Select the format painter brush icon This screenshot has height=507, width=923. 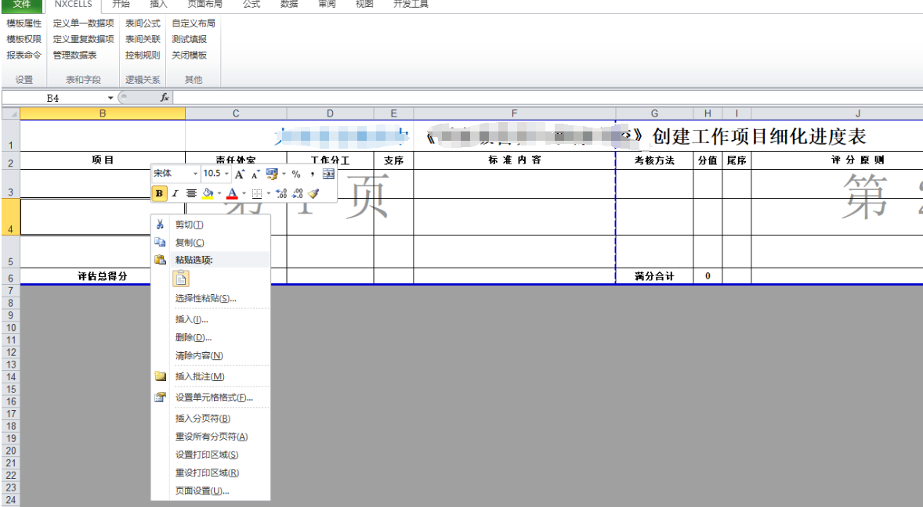[x=313, y=193]
